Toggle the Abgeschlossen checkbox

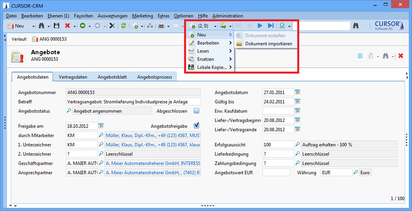(196, 111)
